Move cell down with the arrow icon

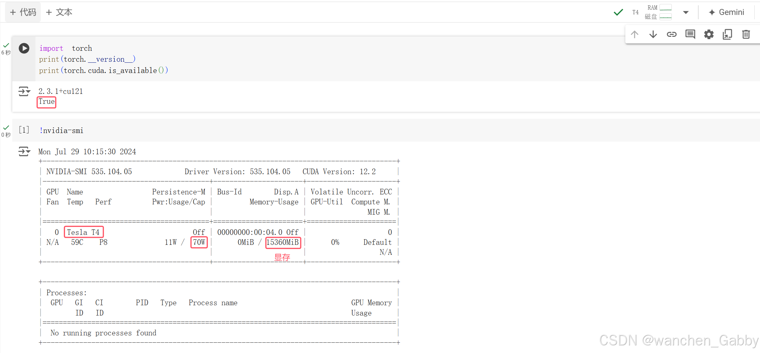pos(653,34)
